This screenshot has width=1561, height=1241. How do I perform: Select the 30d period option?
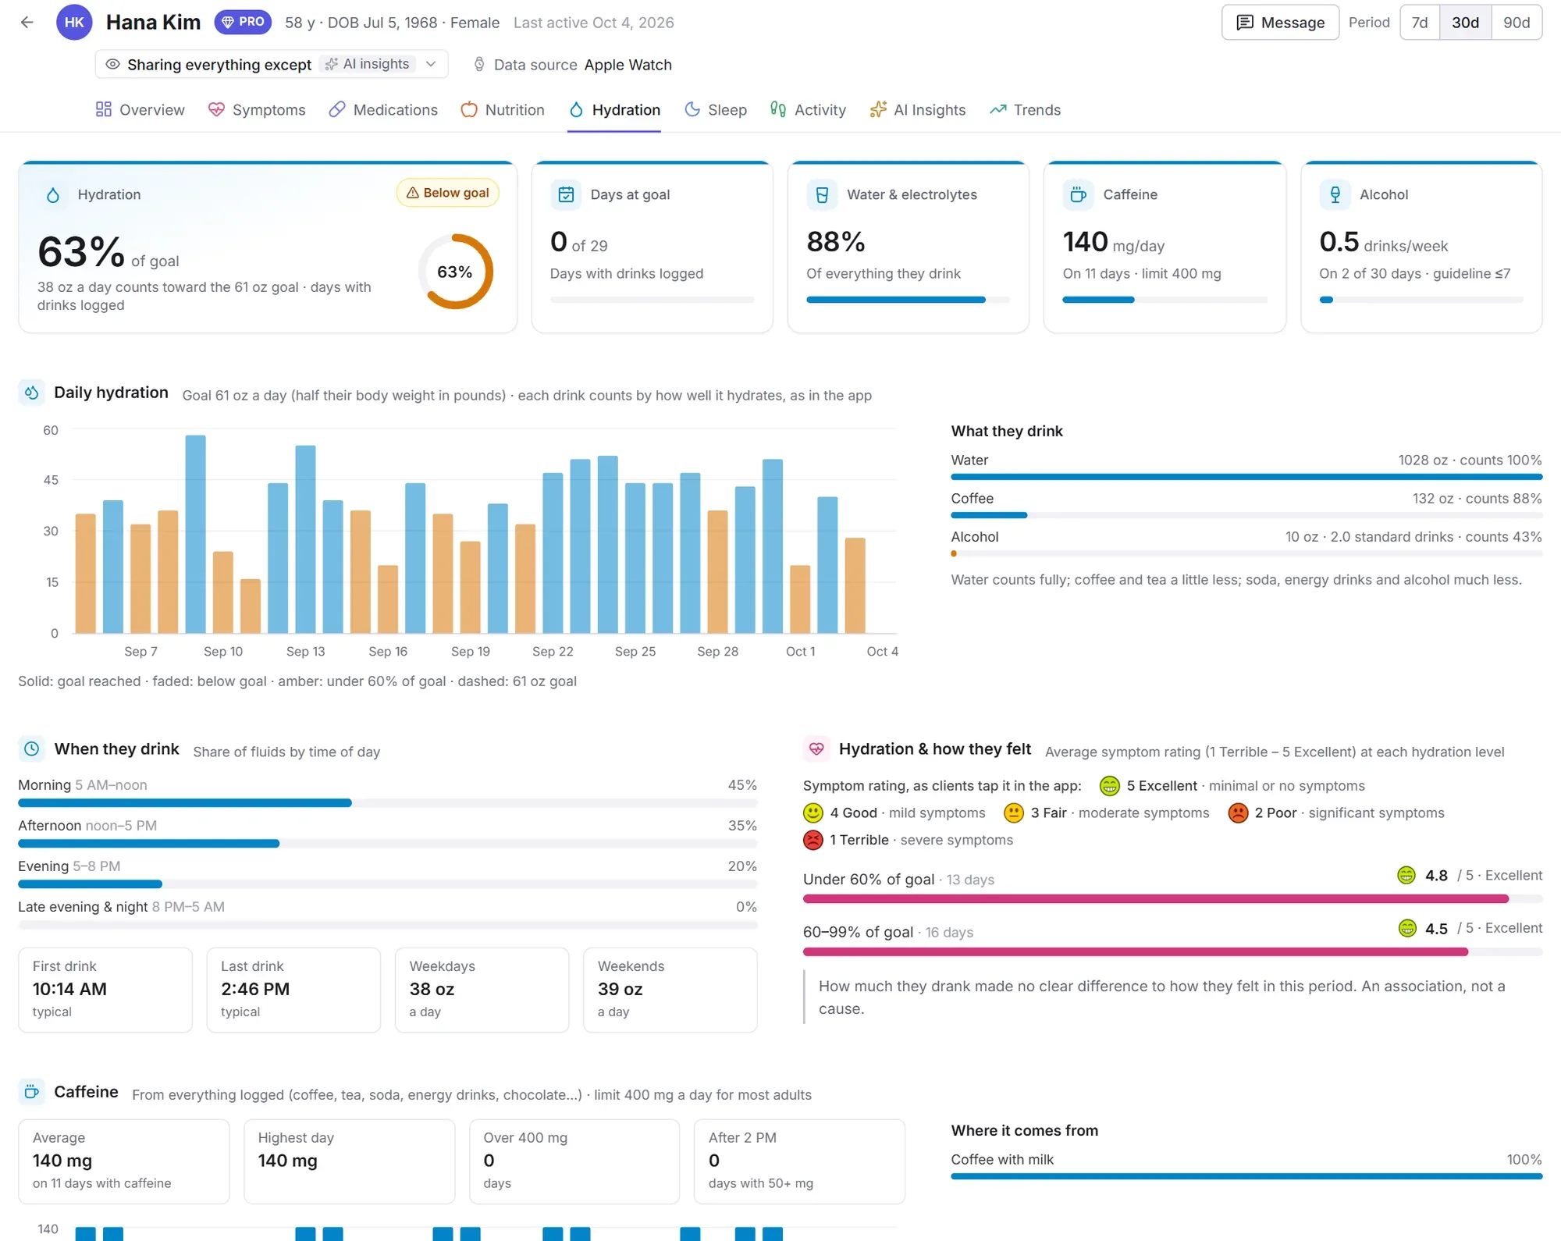[1465, 23]
